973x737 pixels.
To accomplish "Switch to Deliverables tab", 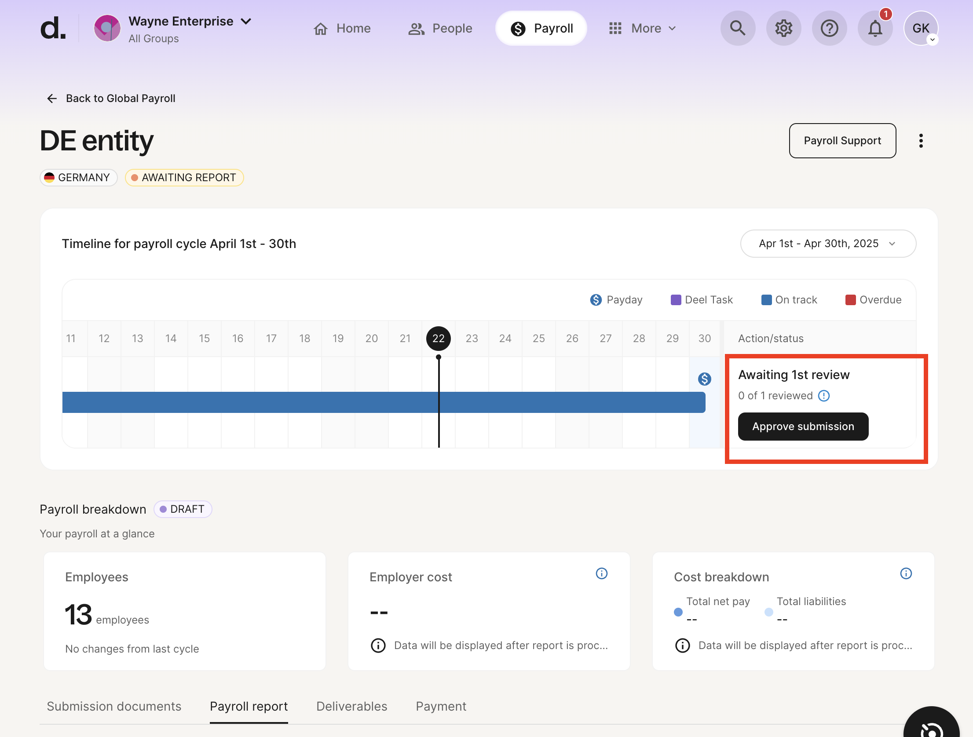I will click(x=351, y=706).
